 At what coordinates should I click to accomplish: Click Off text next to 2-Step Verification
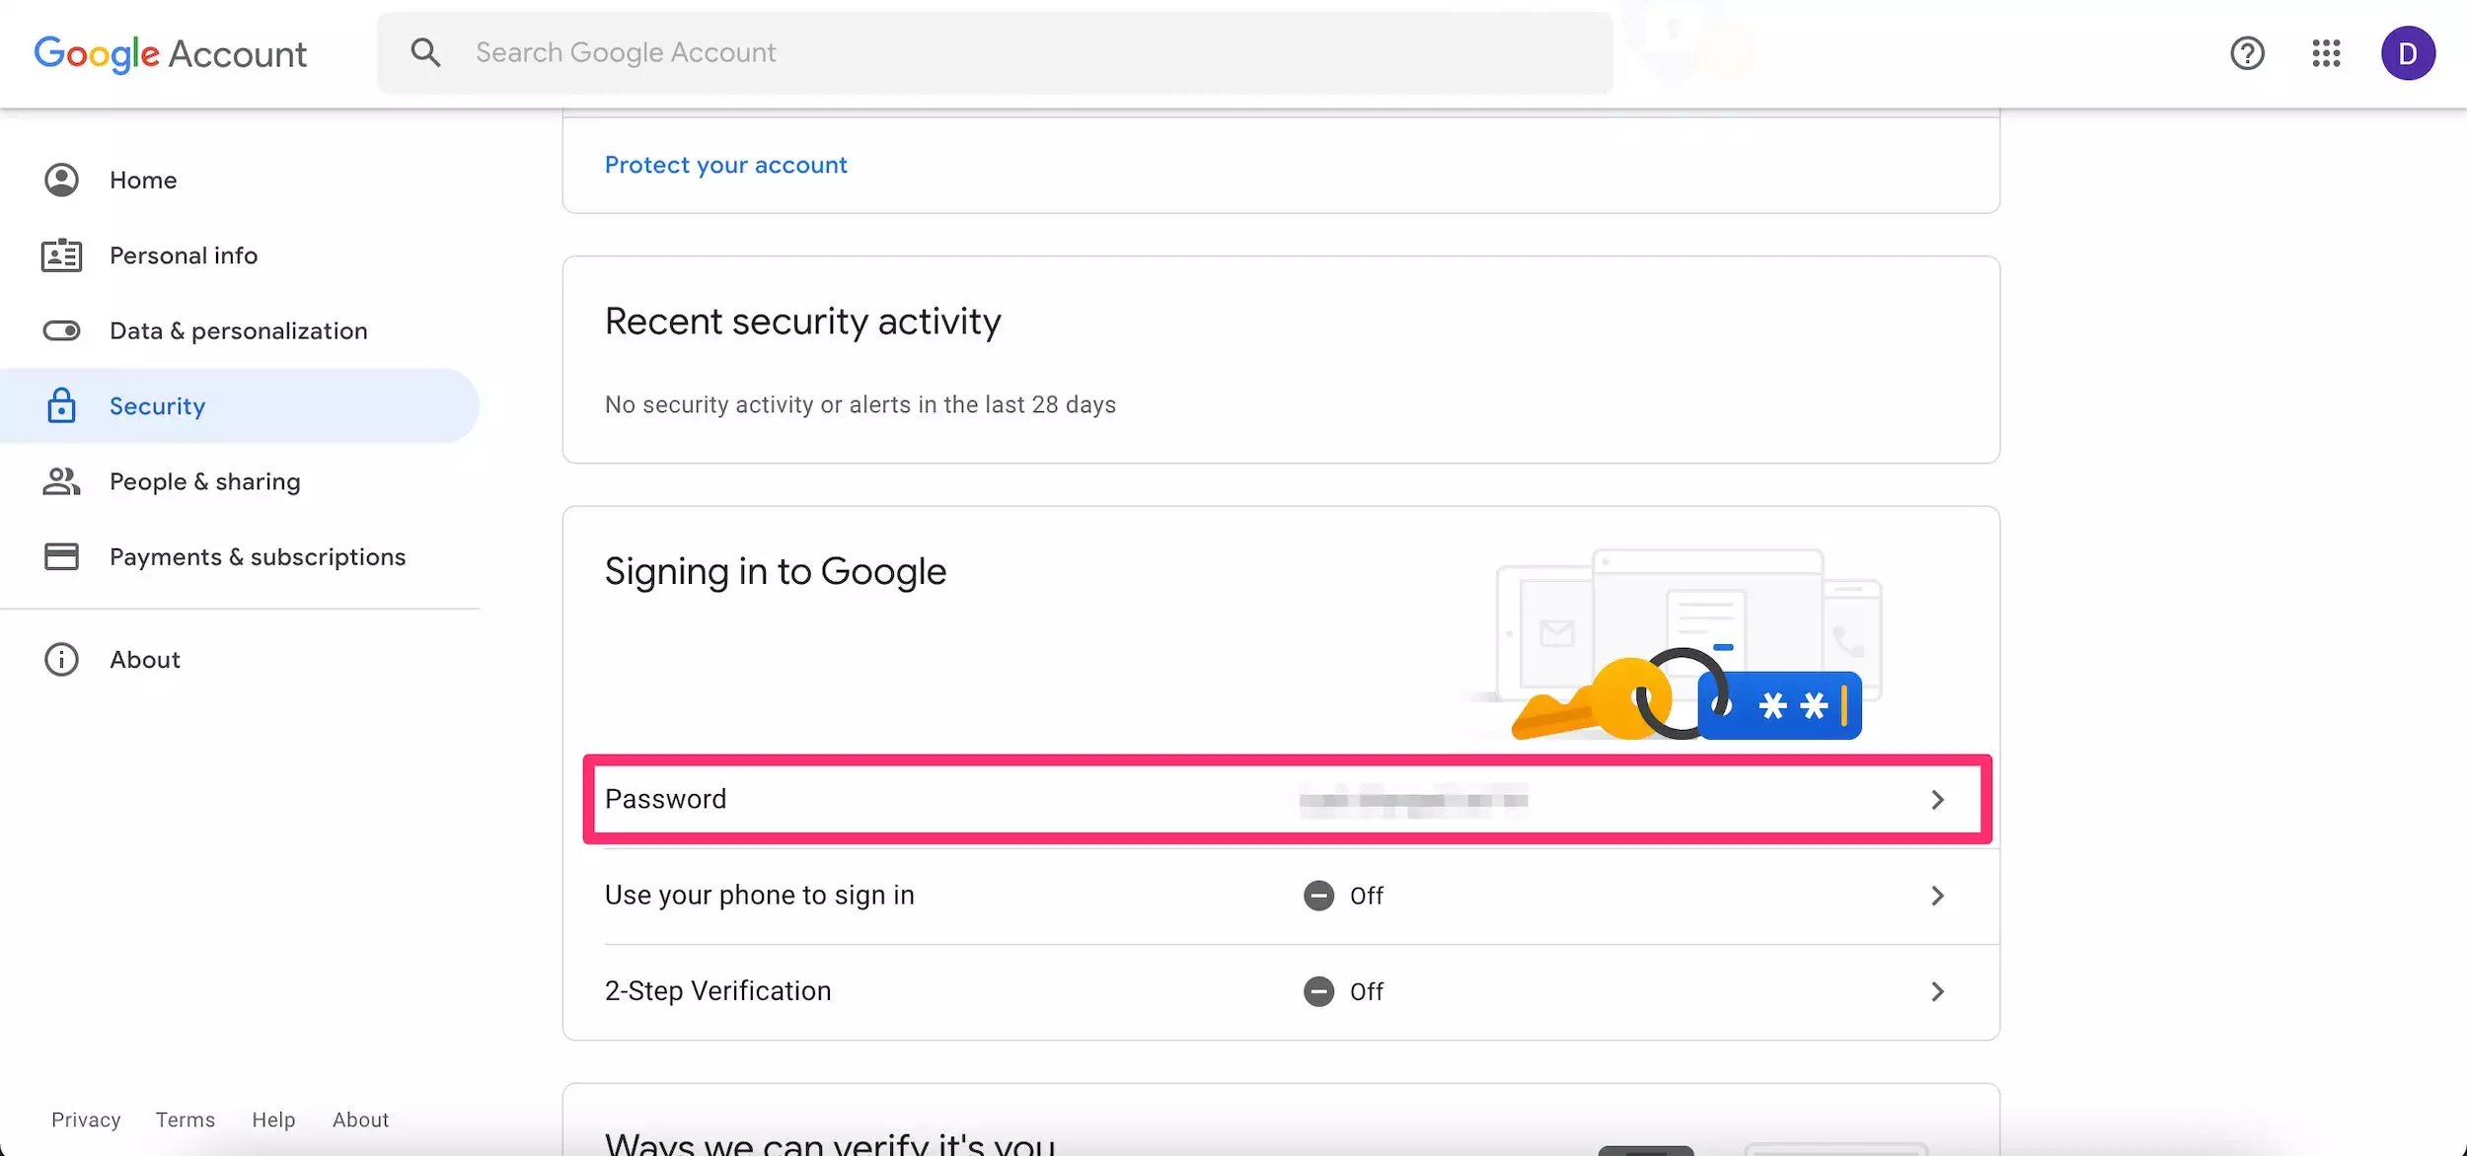1367,991
